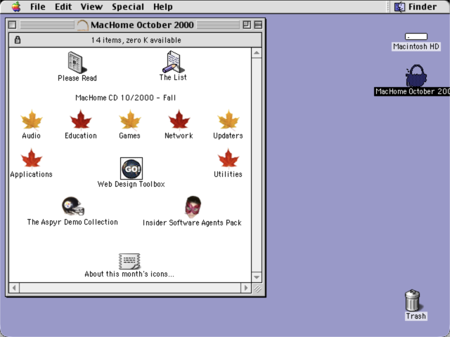Viewport: 450px width, 337px height.
Task: Click the 'Insider Software Agents Pack' label
Action: pyautogui.click(x=192, y=223)
